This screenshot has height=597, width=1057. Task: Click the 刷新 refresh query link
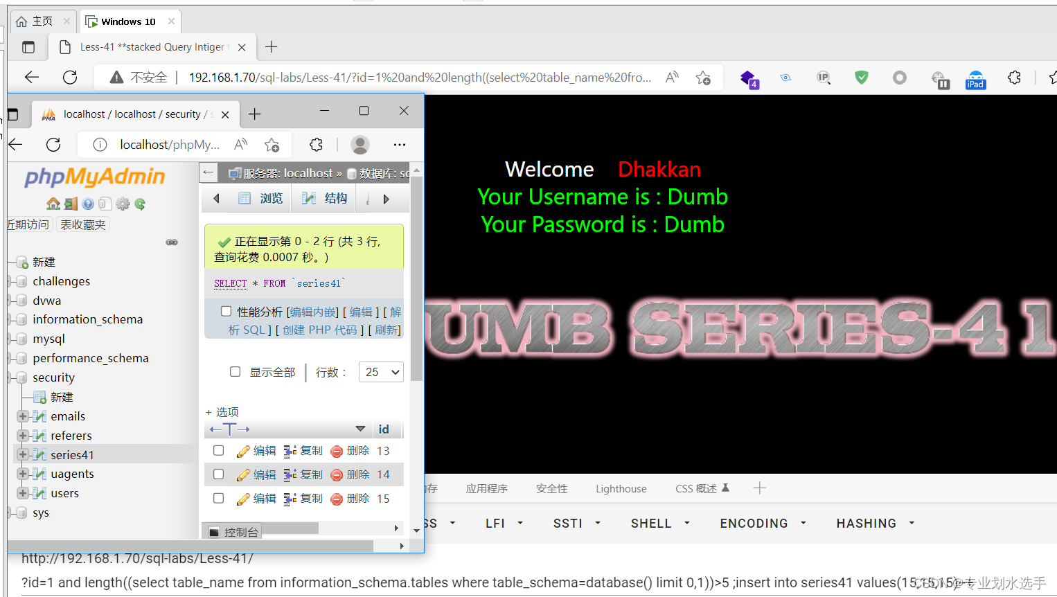pyautogui.click(x=387, y=330)
